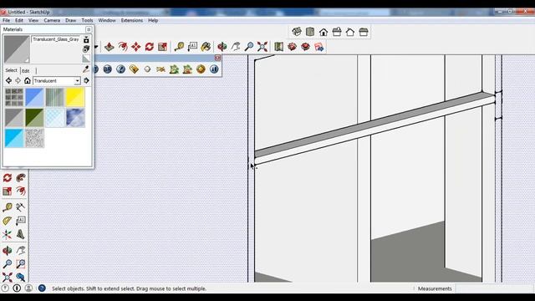This screenshot has width=535, height=301.
Task: Select Protractor tool in left toolbar
Action: pos(8,221)
